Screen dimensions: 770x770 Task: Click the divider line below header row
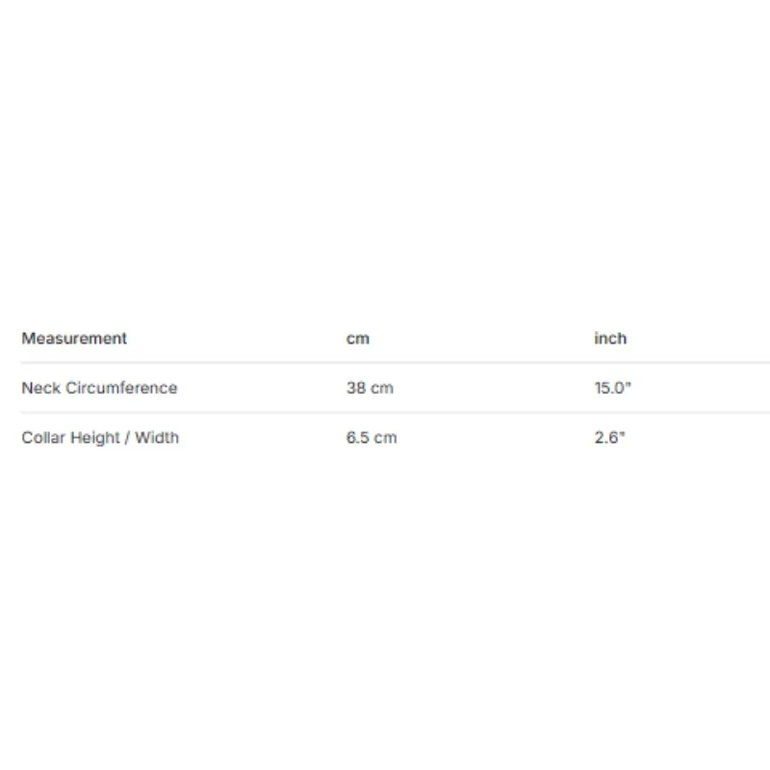[396, 363]
